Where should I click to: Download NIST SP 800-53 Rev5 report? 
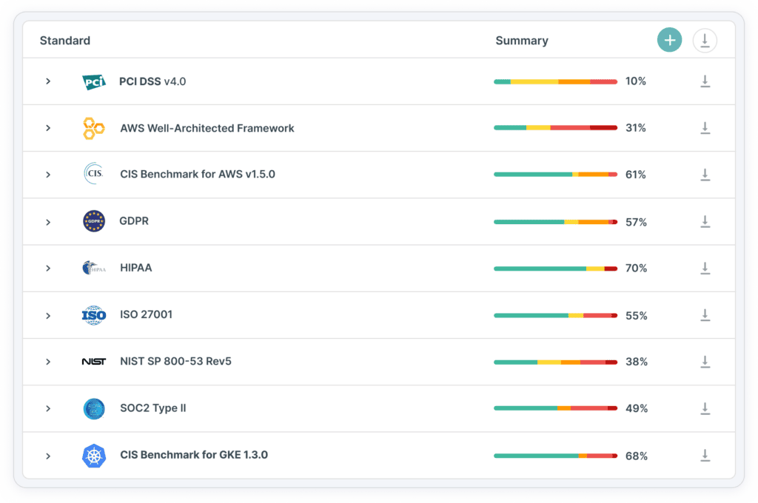[705, 362]
